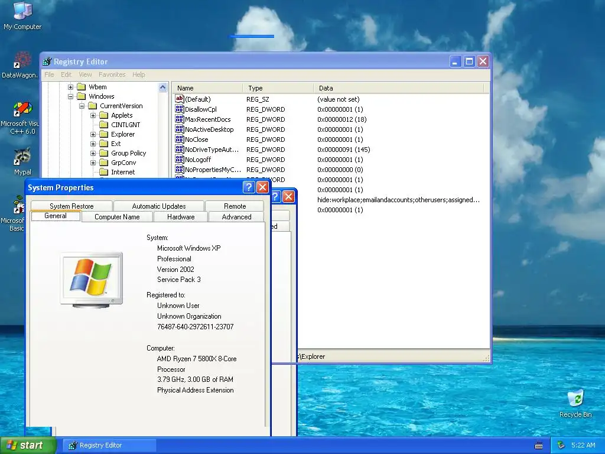
Task: Select the NoPropertiesMyC... value name
Action: click(213, 170)
